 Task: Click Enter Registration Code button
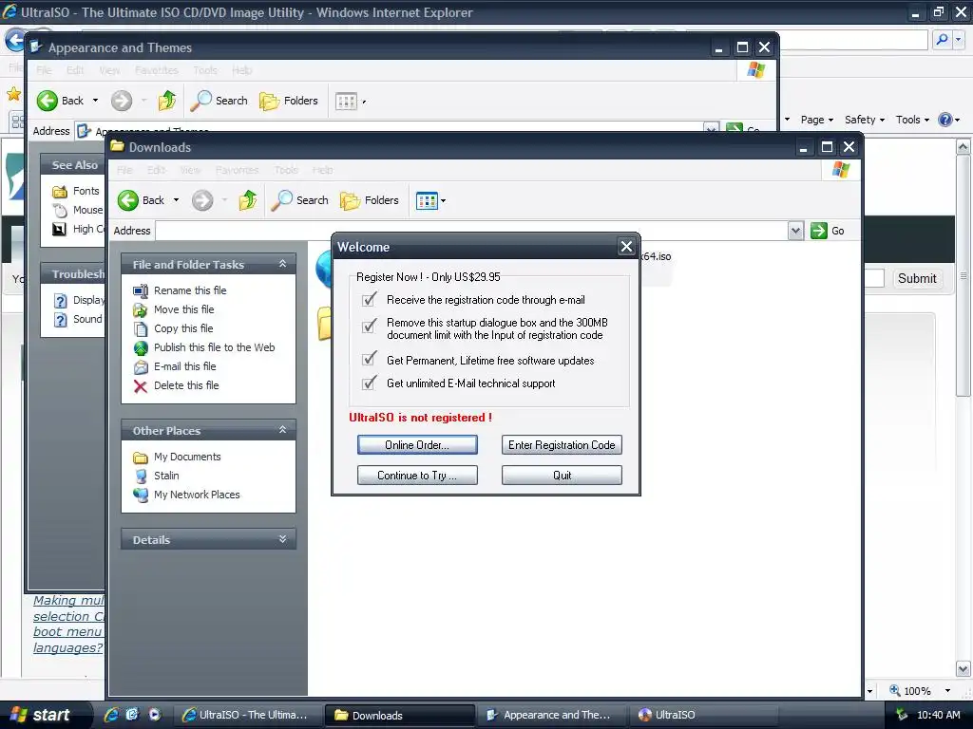(x=562, y=445)
